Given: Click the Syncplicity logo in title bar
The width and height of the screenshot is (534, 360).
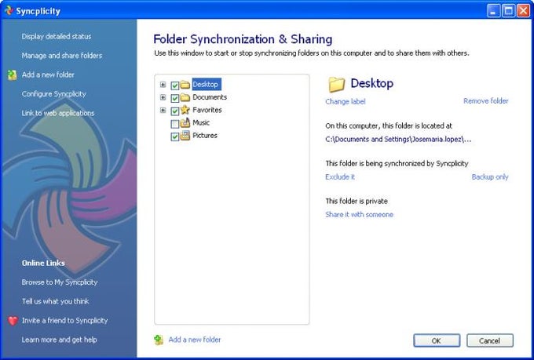Looking at the screenshot, I should pyautogui.click(x=9, y=10).
